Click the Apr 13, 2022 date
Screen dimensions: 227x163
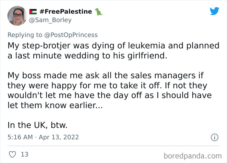click(59, 137)
